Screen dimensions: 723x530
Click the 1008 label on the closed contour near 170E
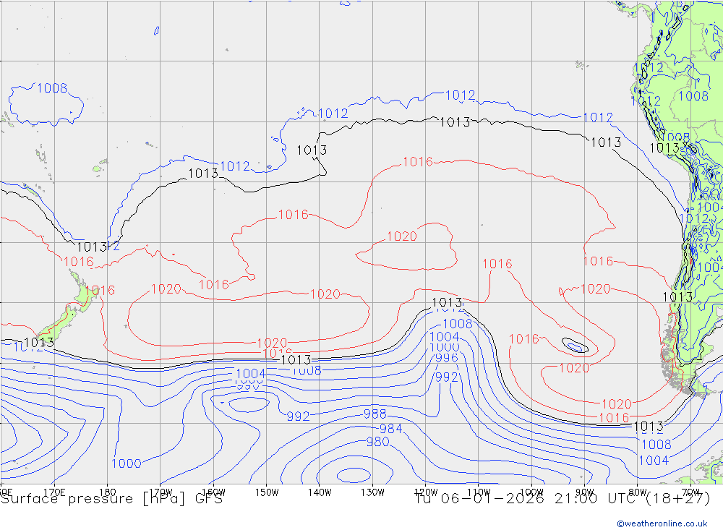coord(52,88)
